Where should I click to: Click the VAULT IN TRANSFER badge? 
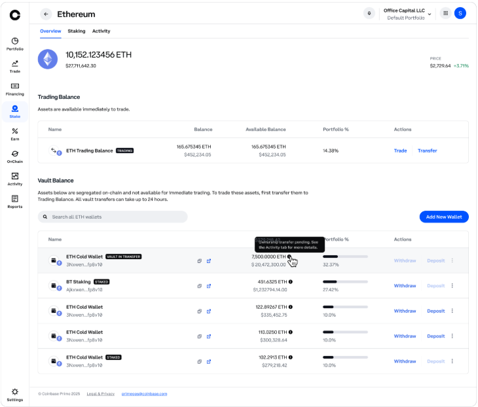click(124, 257)
